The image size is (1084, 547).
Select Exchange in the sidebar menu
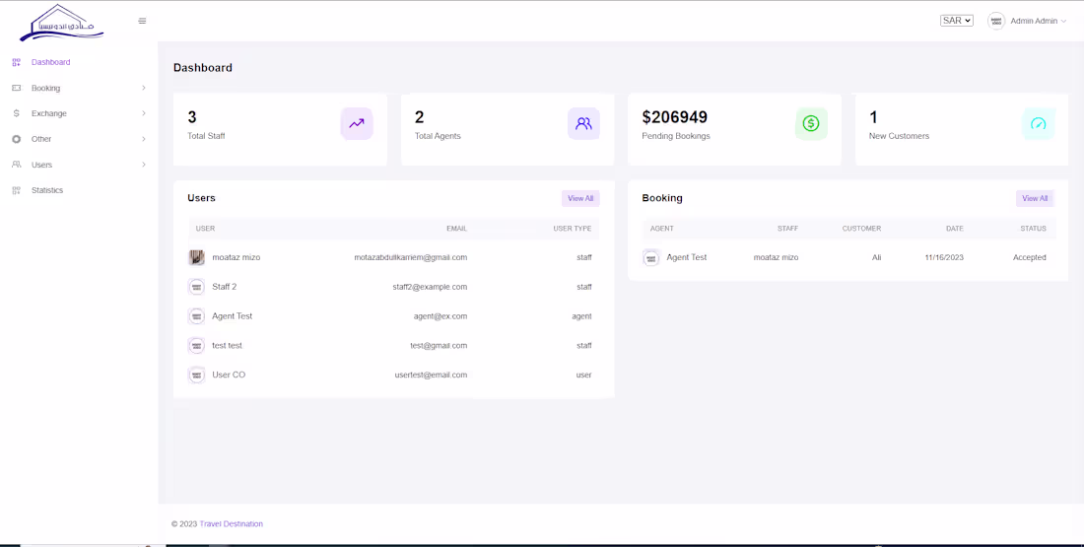click(49, 113)
